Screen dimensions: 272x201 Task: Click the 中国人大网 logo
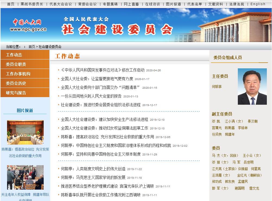tap(28, 25)
